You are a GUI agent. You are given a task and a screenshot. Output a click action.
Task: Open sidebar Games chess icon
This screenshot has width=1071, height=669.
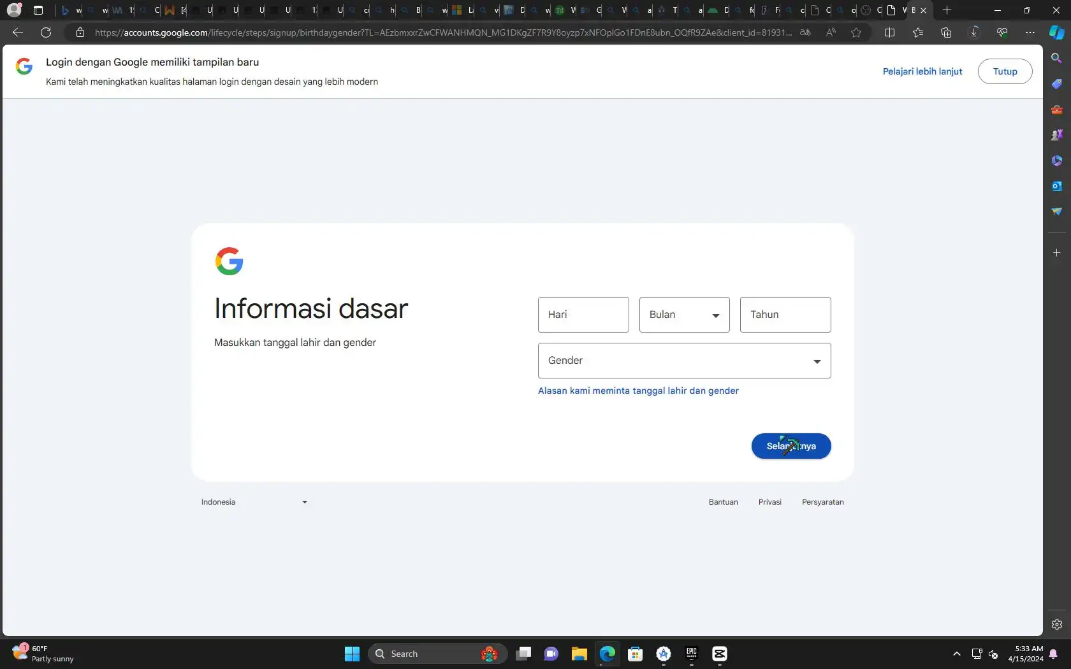click(1057, 135)
